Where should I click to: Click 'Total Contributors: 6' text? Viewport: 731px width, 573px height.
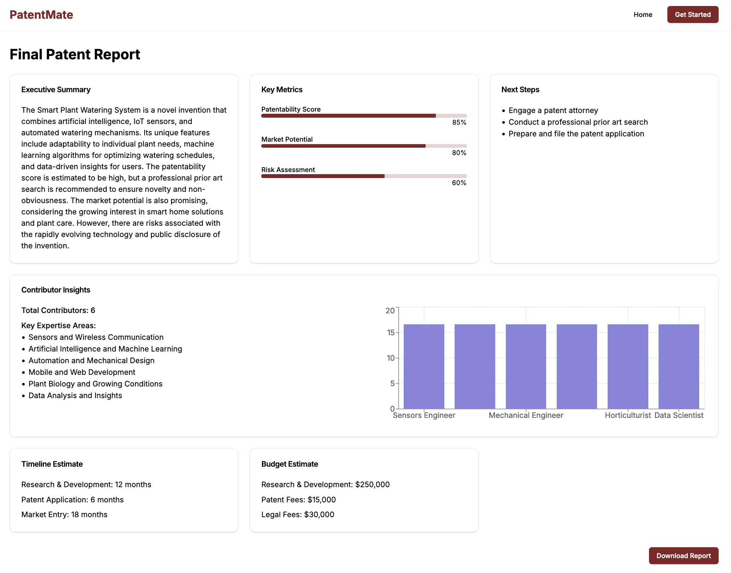click(x=58, y=311)
